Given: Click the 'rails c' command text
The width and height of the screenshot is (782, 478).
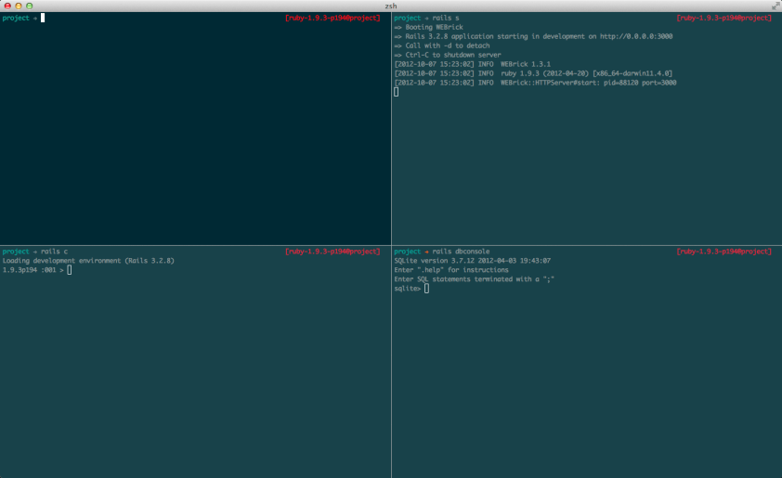Looking at the screenshot, I should coord(55,252).
